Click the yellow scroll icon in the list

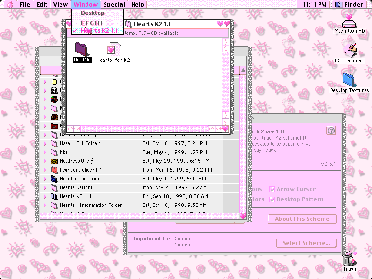point(54,82)
